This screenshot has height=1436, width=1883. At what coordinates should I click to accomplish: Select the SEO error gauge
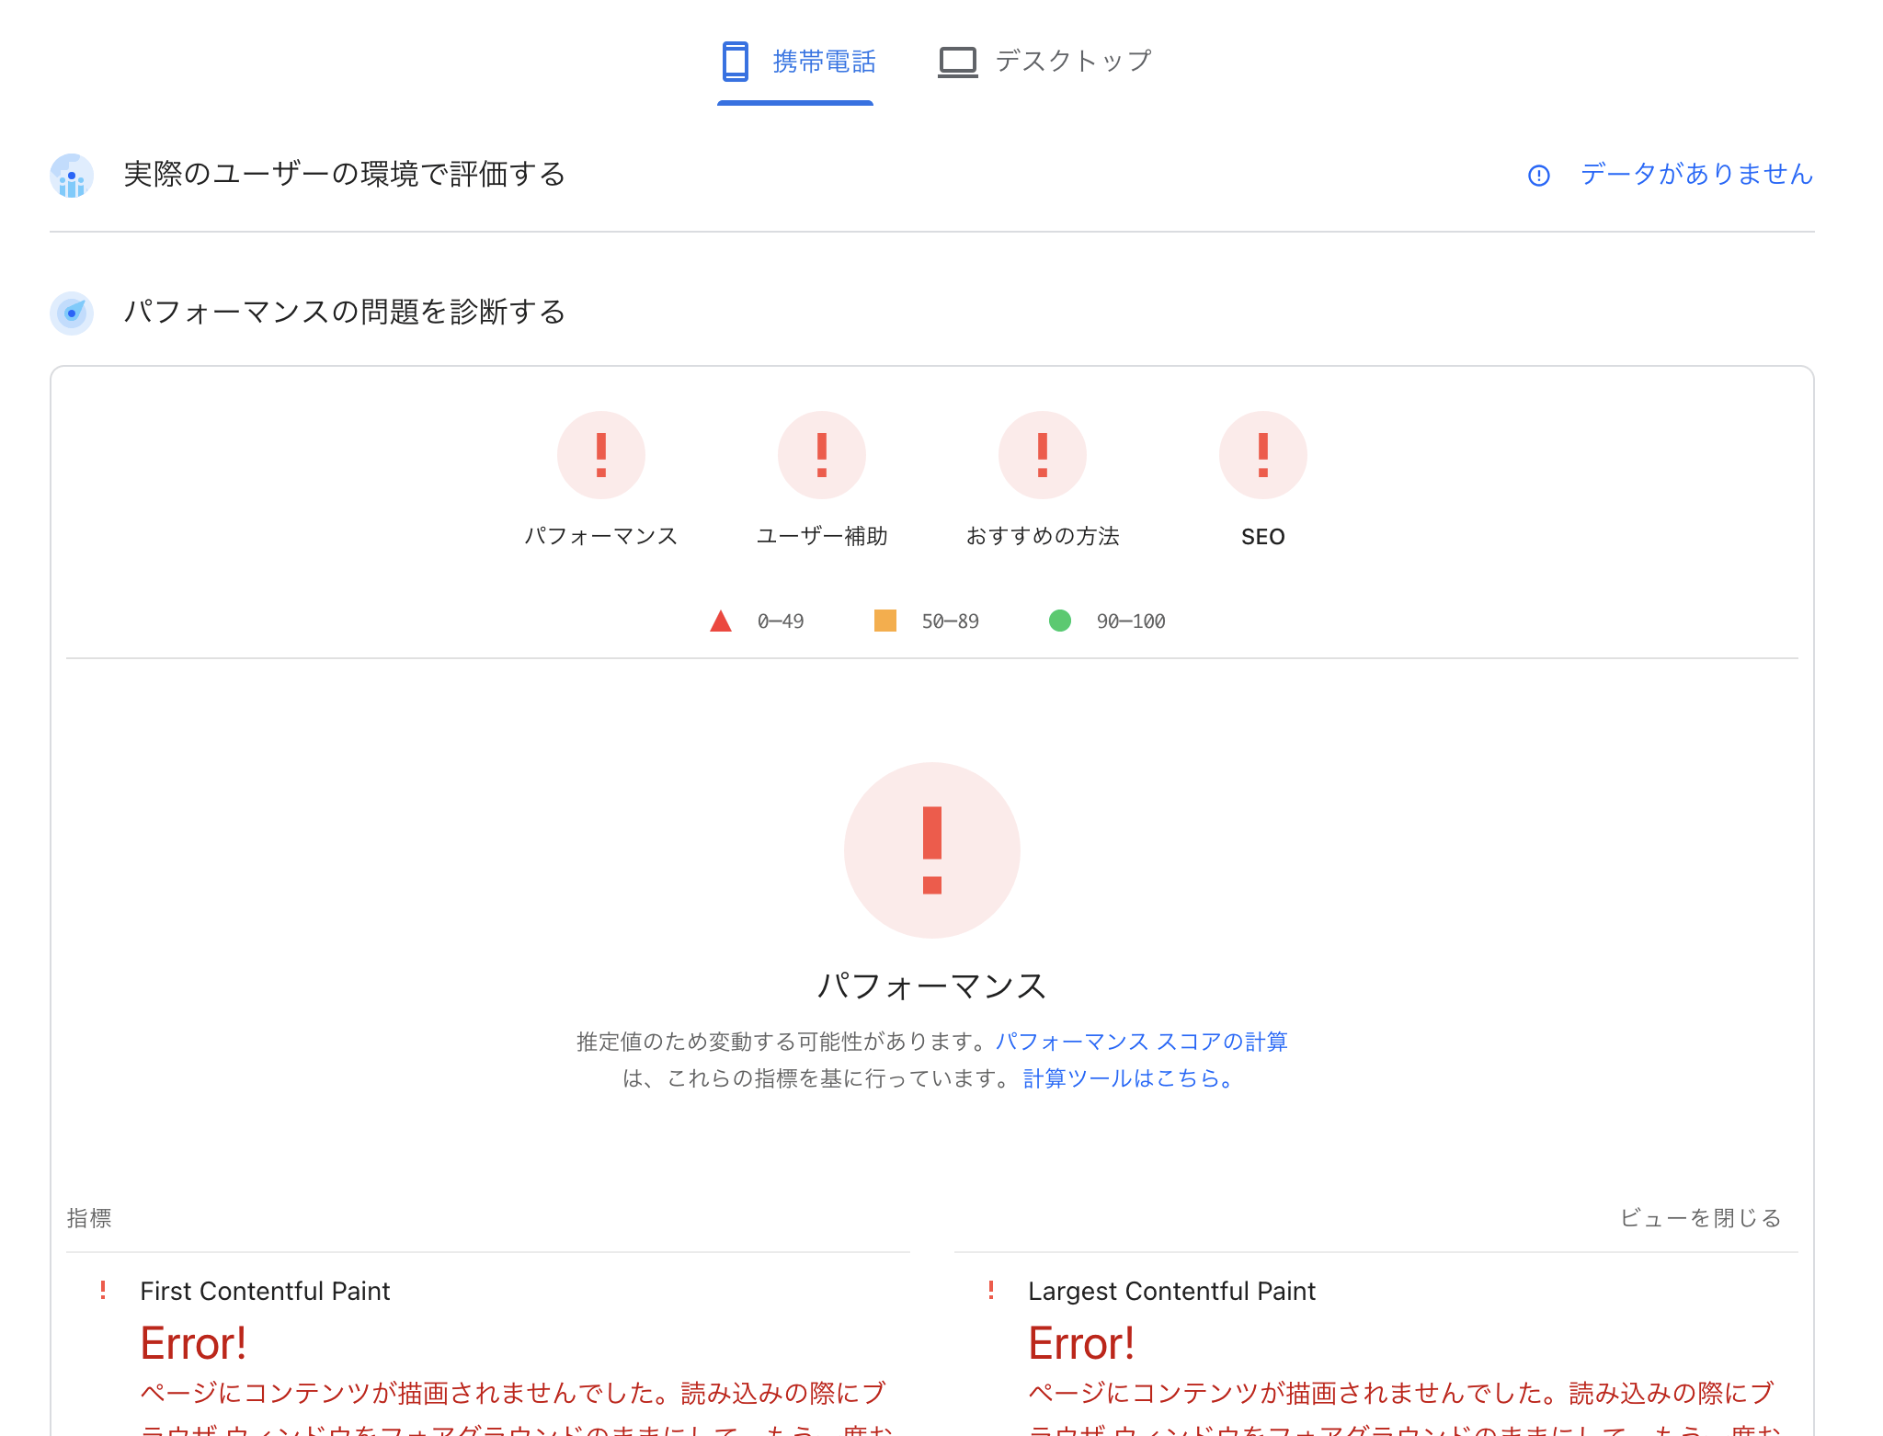tap(1263, 455)
